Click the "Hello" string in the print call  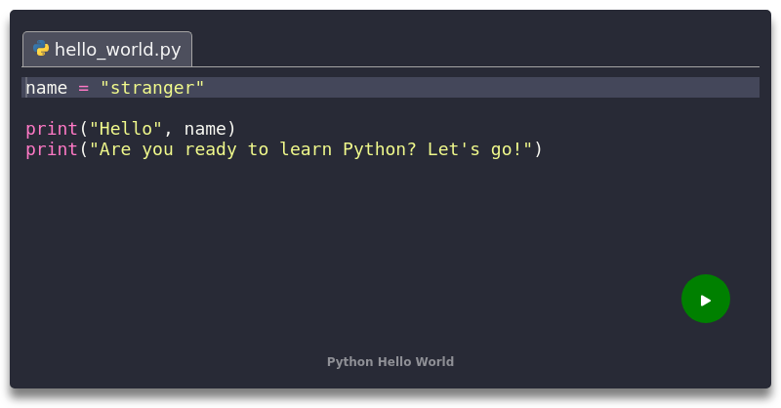(126, 129)
